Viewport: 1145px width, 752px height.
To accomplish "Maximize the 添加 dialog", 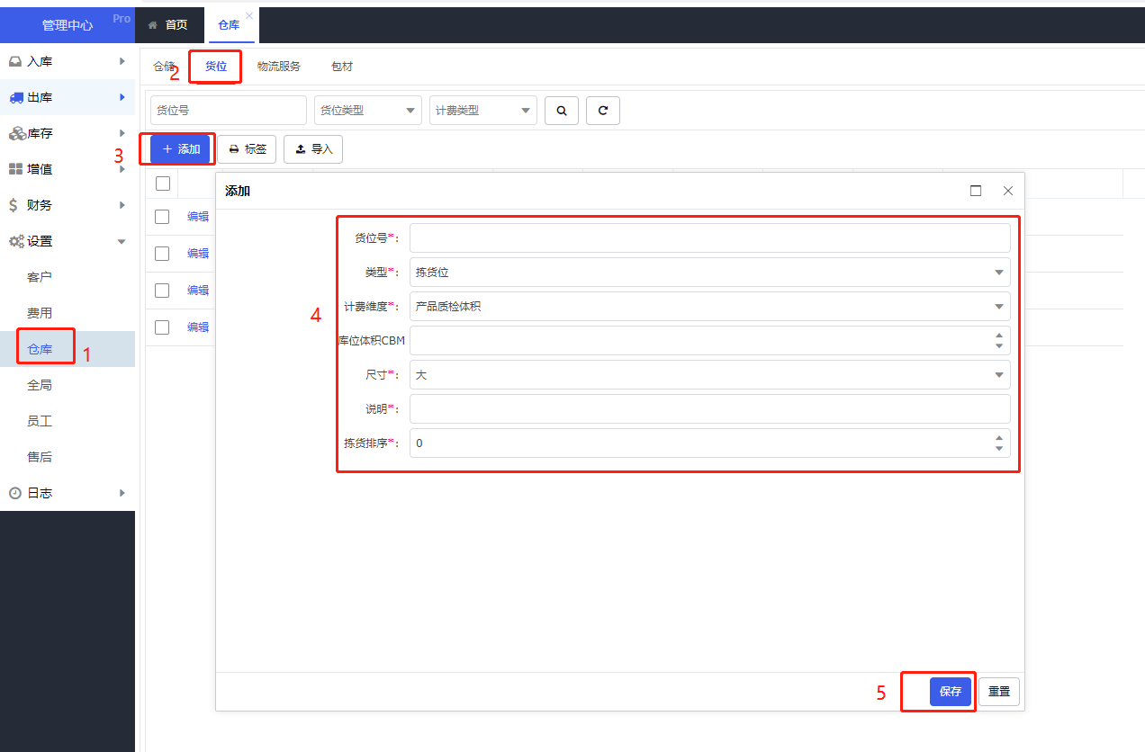I will [x=976, y=191].
